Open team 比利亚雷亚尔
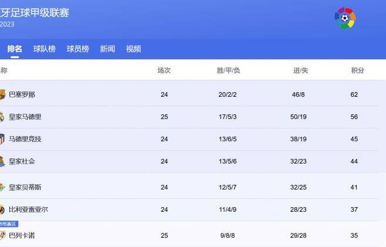This screenshot has height=247, width=386. 28,209
